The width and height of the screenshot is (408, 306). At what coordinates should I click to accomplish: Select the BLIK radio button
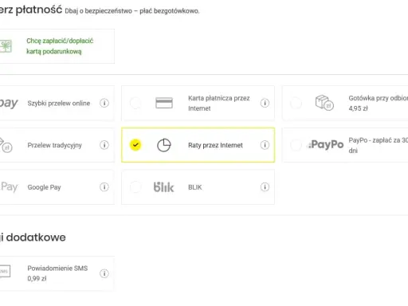[x=135, y=187]
